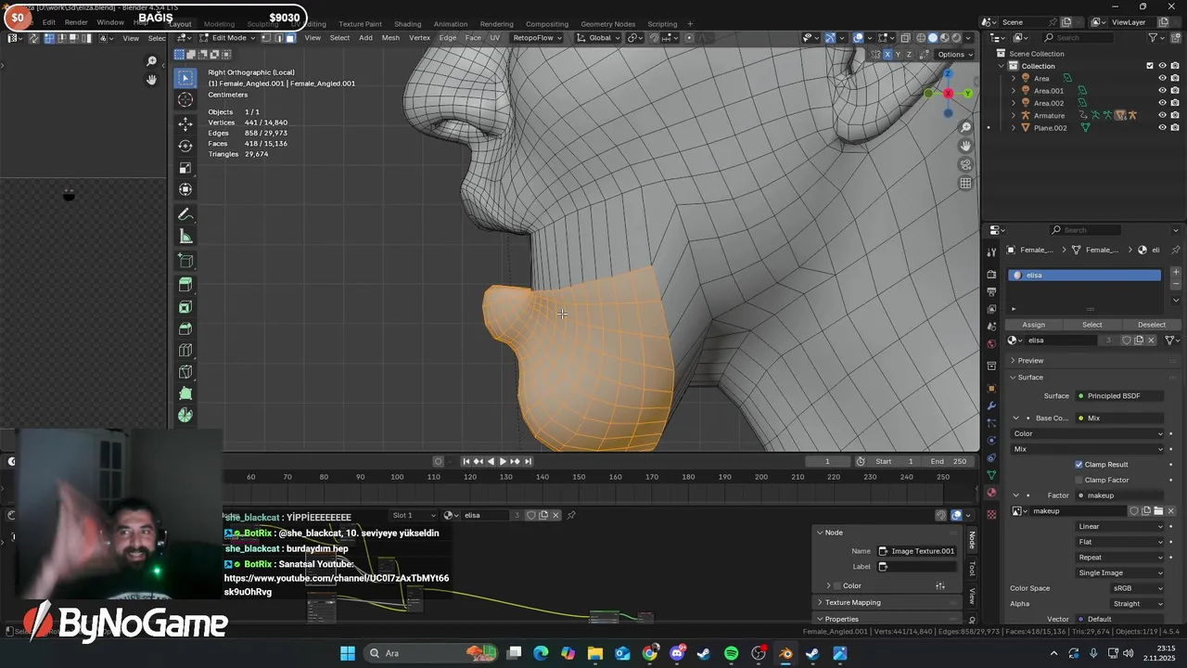Open the Global orientation dropdown
Image resolution: width=1187 pixels, height=668 pixels.
[x=598, y=38]
